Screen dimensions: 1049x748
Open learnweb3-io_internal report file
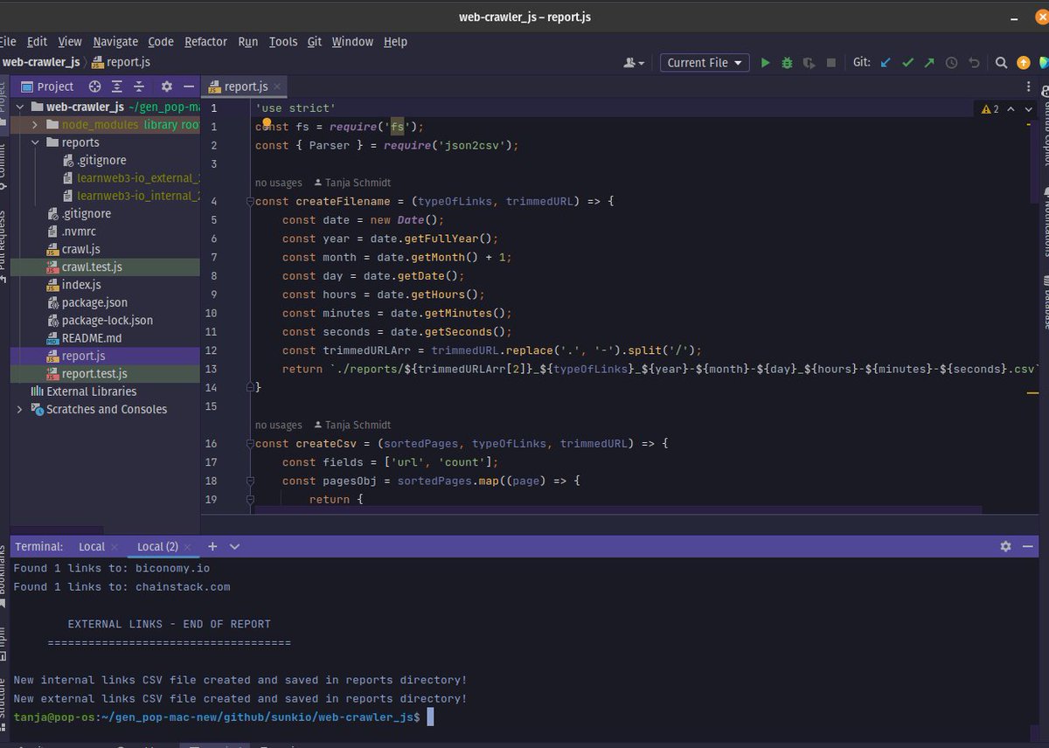pos(131,196)
